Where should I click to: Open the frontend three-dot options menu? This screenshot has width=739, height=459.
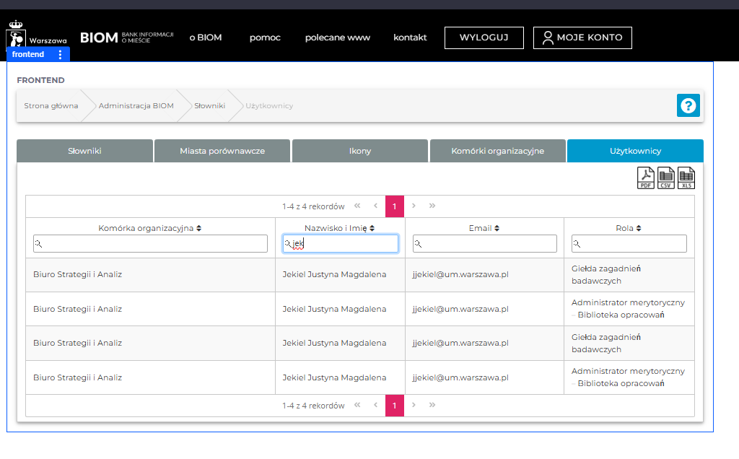pos(60,55)
